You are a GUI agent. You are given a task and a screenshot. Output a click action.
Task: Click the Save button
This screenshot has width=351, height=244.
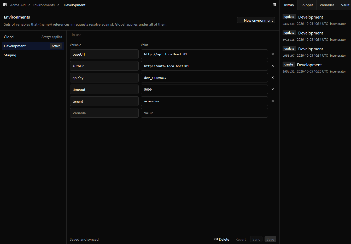tap(270, 239)
